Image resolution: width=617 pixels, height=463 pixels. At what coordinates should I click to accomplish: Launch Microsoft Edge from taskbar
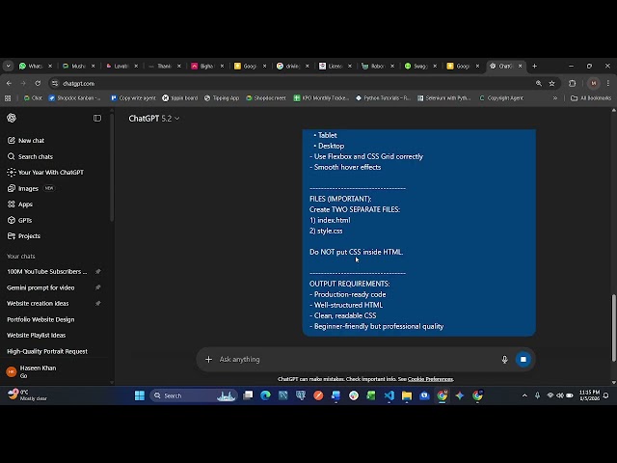[x=266, y=395]
